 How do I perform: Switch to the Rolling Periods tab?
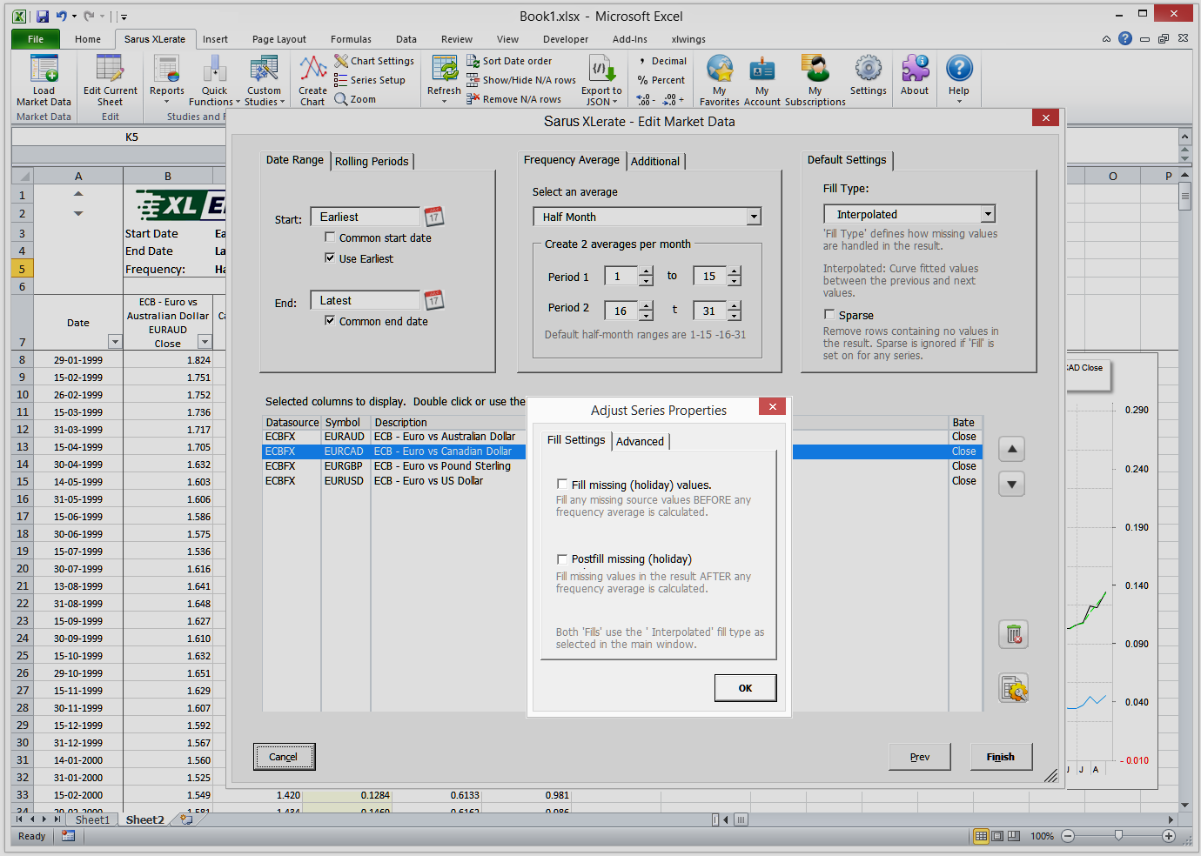click(x=372, y=162)
